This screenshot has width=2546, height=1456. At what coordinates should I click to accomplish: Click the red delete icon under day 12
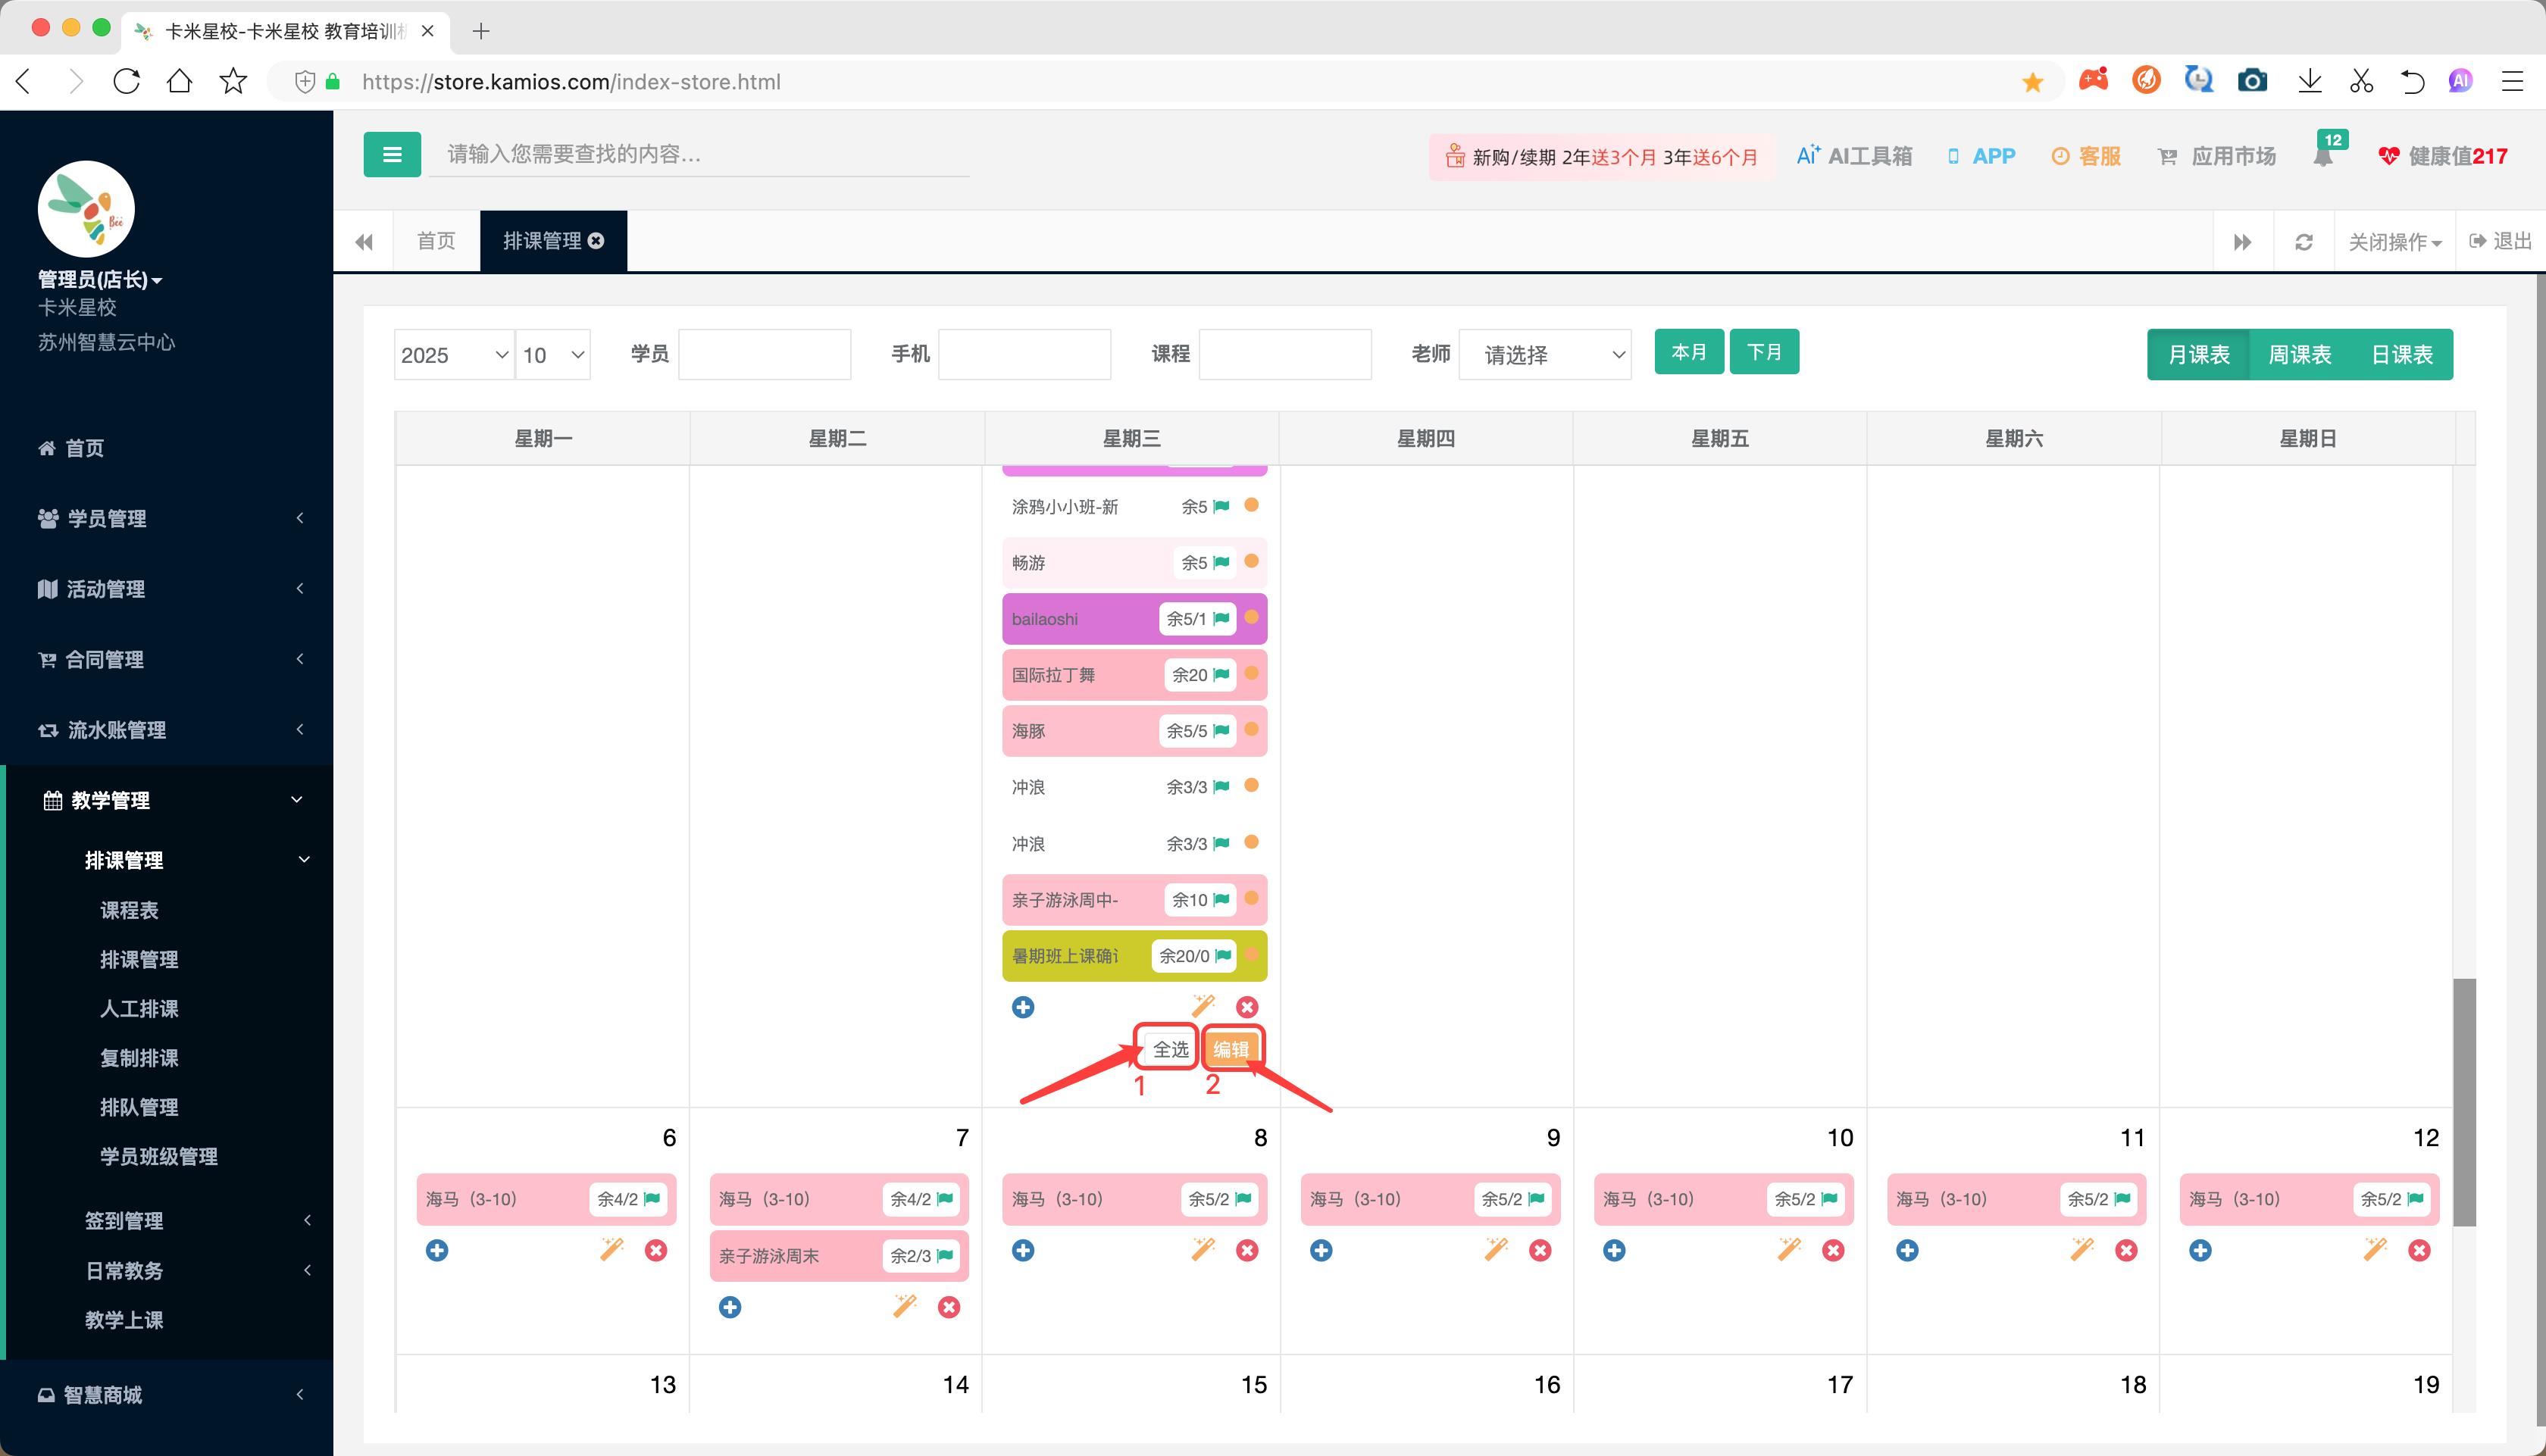coord(2419,1250)
